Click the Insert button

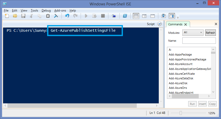pos(202,104)
